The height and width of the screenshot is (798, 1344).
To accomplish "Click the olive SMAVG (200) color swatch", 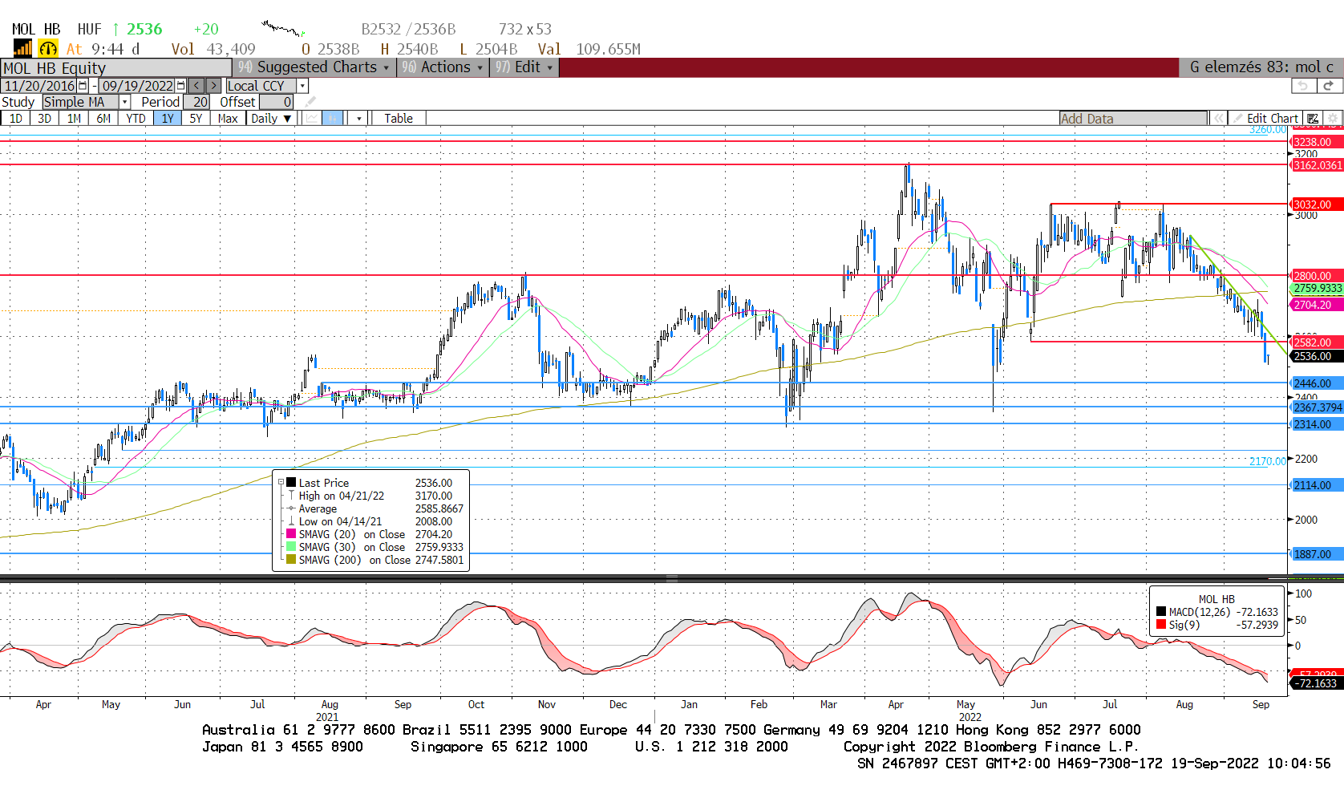I will tap(291, 560).
